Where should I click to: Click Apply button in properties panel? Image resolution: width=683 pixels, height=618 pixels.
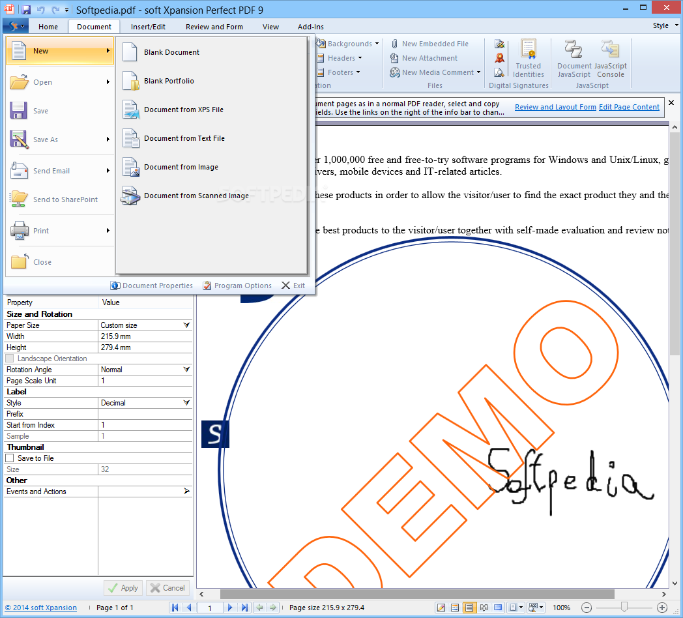coord(123,588)
